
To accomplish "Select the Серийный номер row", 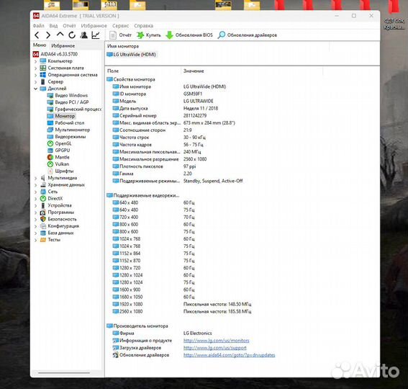I will tap(159, 115).
